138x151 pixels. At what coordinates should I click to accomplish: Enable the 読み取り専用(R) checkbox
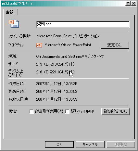coord(31,111)
